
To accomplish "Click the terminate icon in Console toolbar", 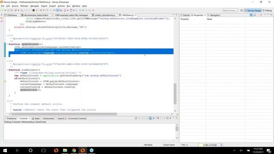I will click(x=136, y=118).
